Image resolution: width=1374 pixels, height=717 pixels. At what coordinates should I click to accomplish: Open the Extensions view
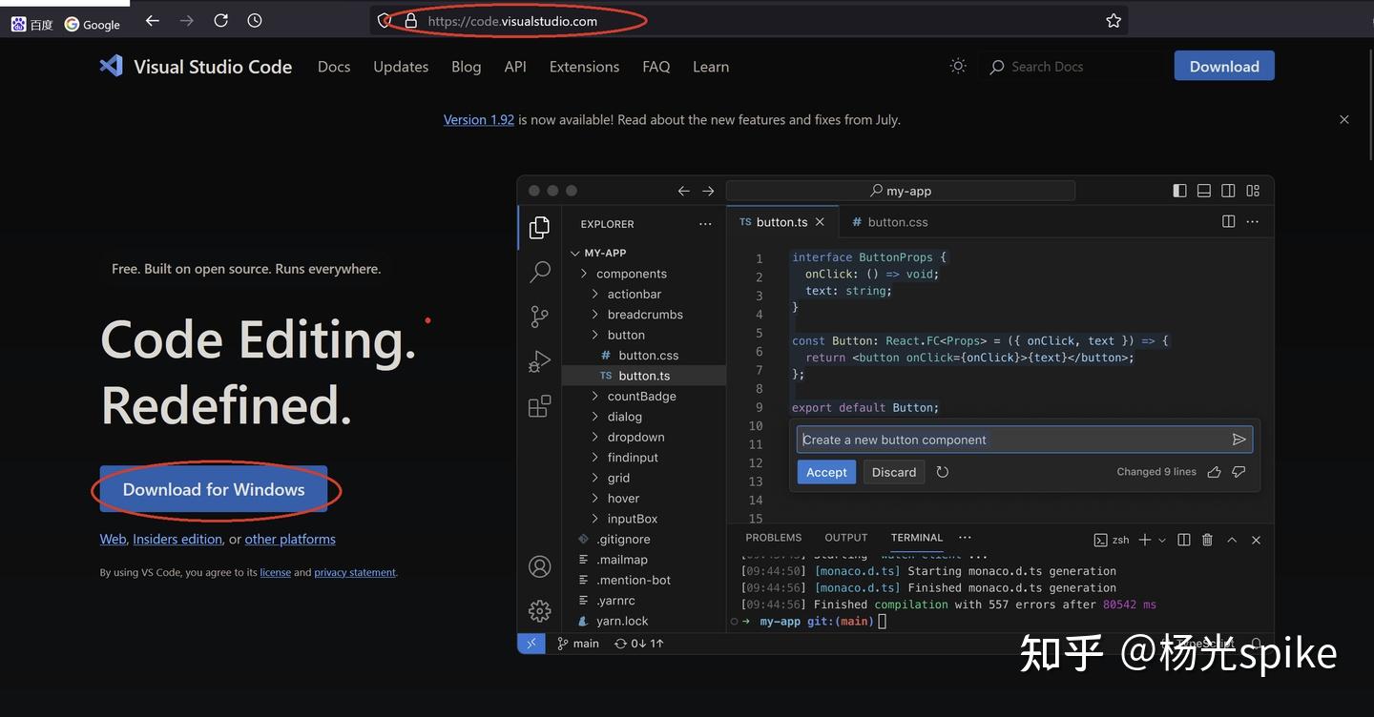[540, 405]
